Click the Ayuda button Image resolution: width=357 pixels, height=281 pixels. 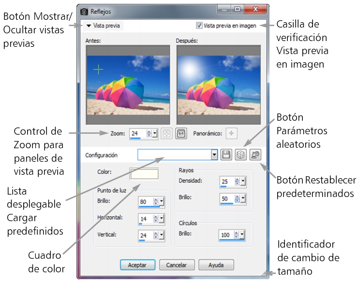[x=216, y=265]
